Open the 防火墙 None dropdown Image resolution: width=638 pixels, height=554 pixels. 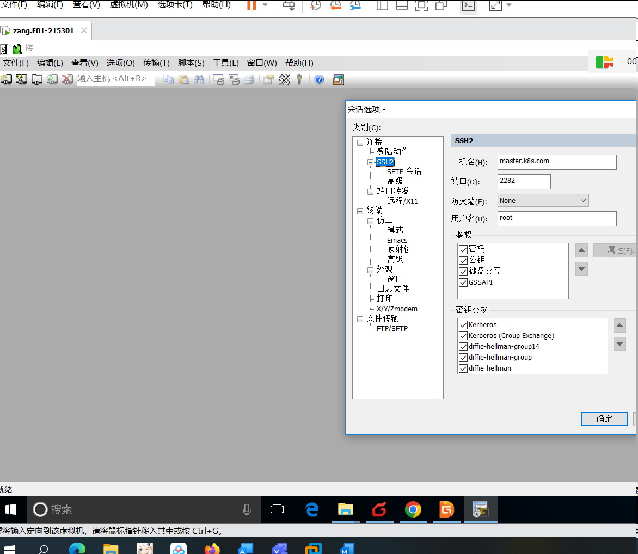coord(543,200)
